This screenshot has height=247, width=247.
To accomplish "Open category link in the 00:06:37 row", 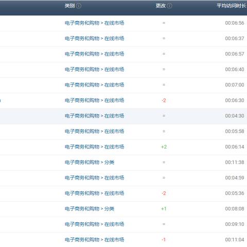I will coord(94,39).
